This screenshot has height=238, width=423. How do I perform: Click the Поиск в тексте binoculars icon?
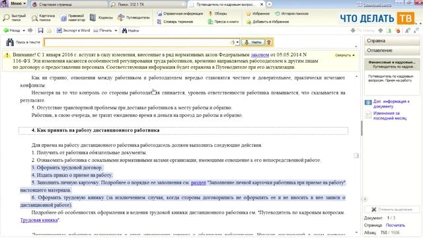click(10, 42)
